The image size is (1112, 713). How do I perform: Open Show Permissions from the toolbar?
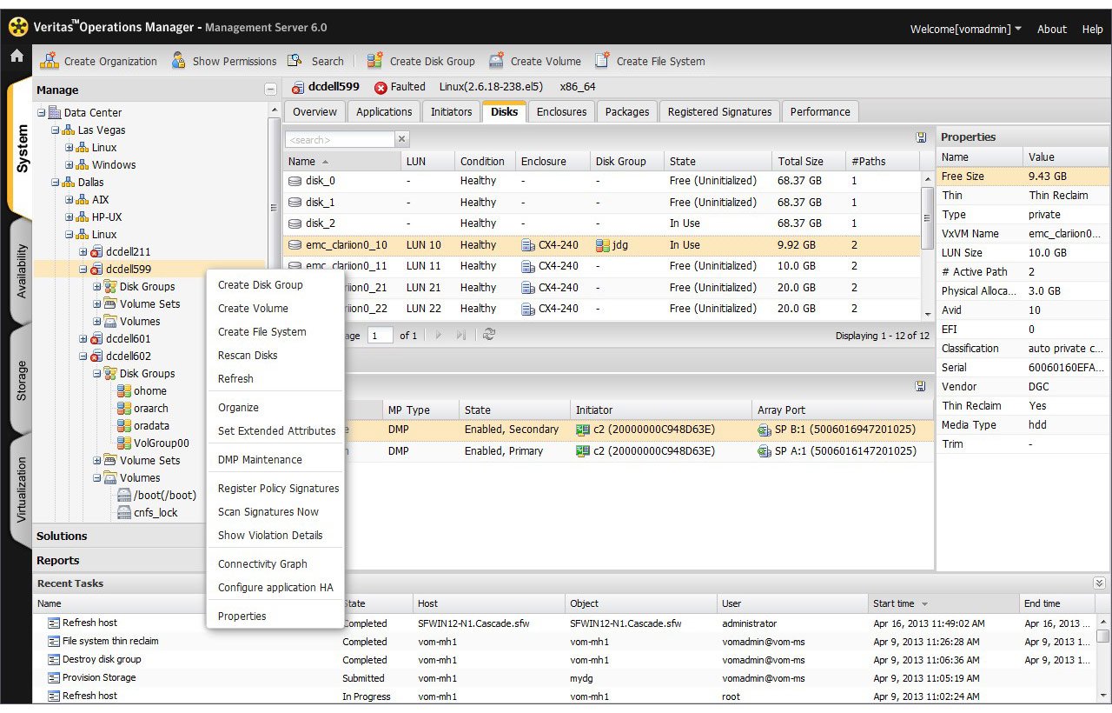pyautogui.click(x=224, y=61)
